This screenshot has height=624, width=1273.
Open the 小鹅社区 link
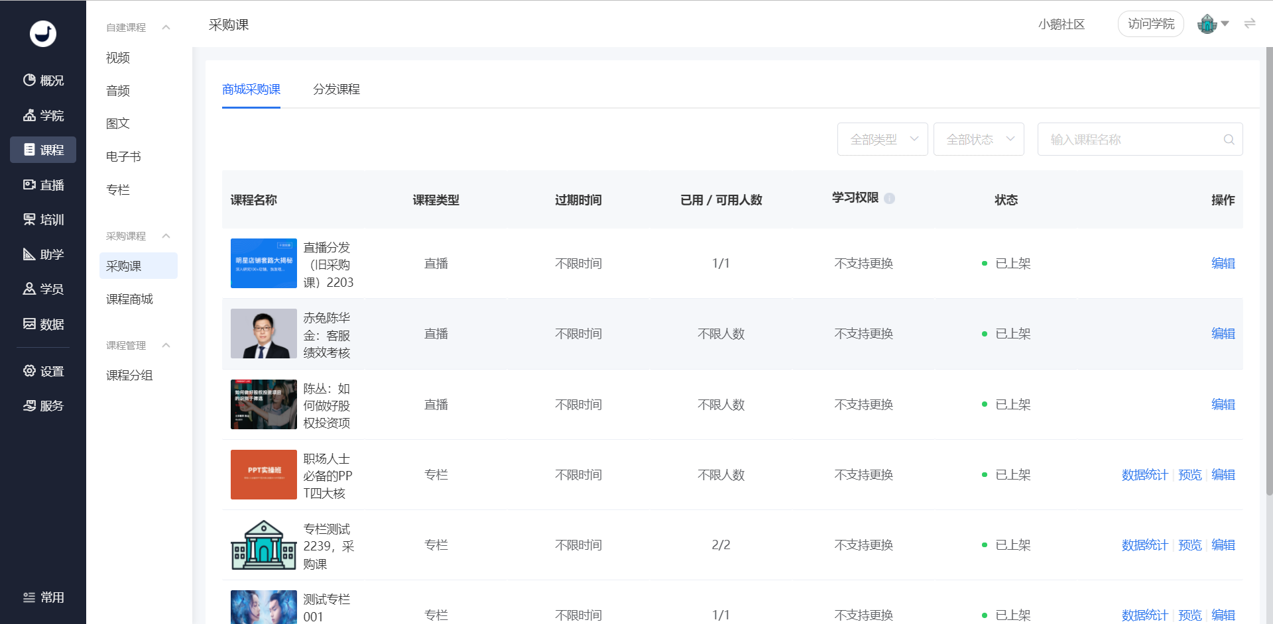pos(1061,25)
